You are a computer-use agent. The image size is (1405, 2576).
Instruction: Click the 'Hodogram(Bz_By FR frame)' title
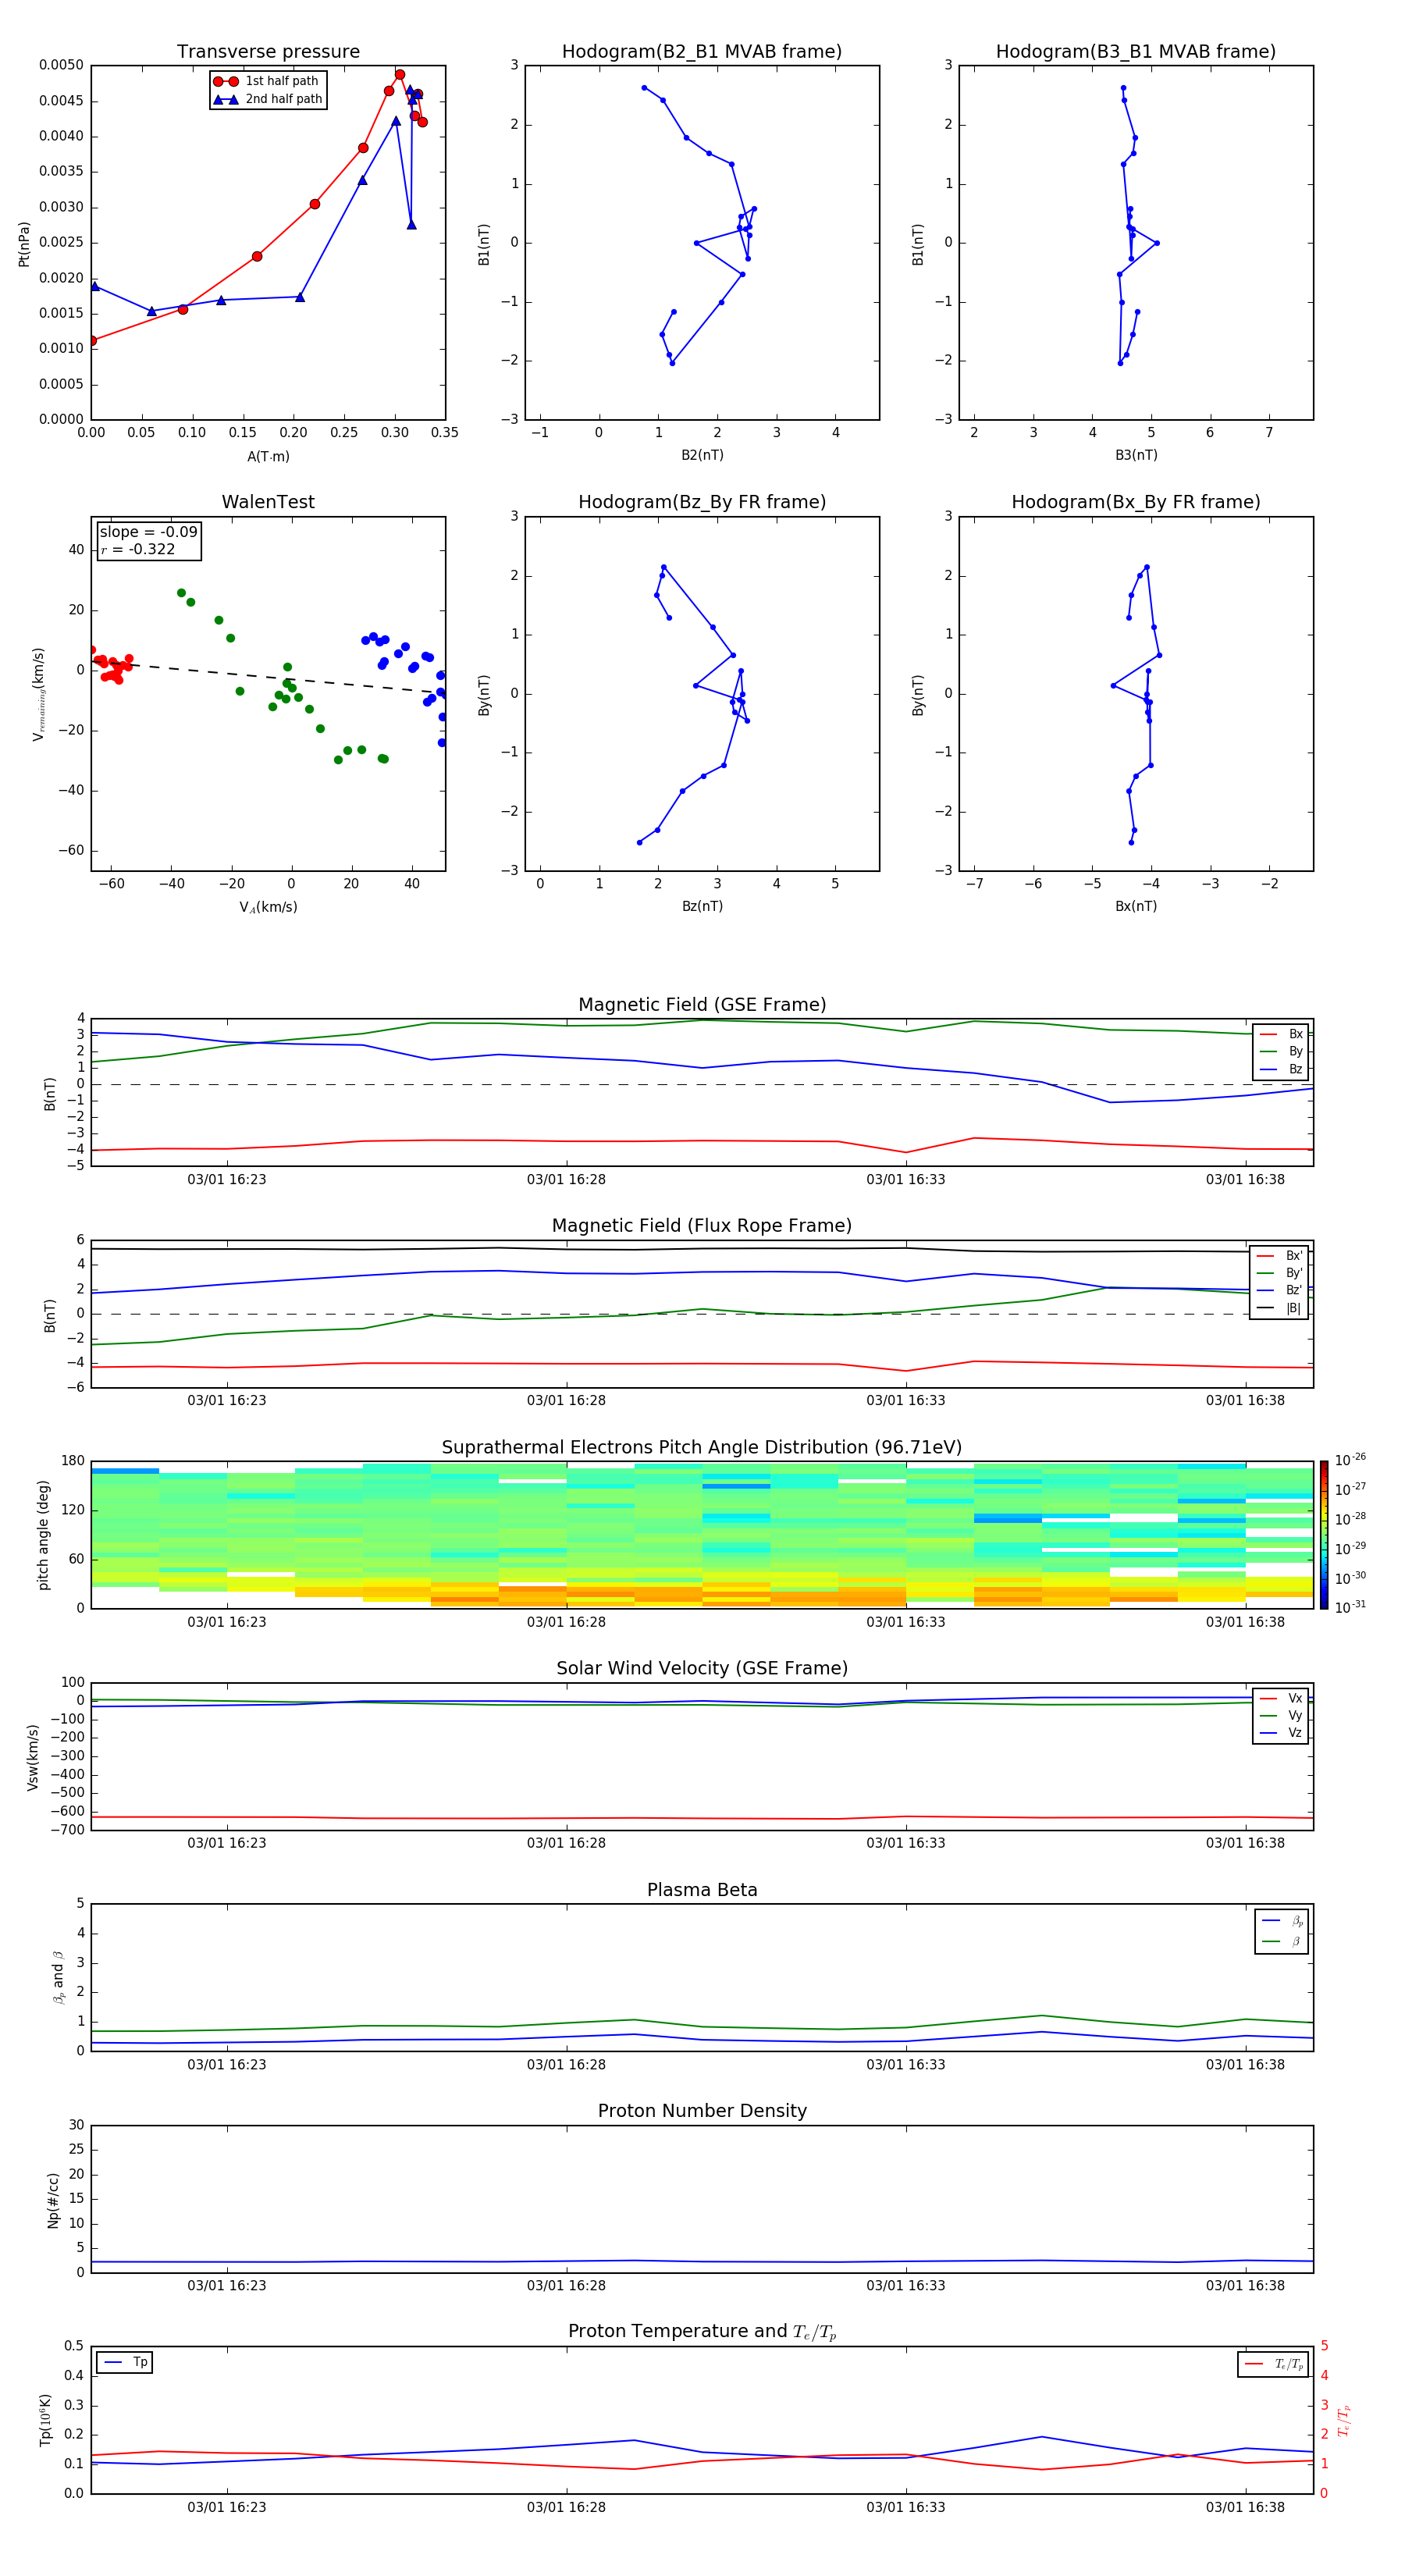[x=702, y=502]
